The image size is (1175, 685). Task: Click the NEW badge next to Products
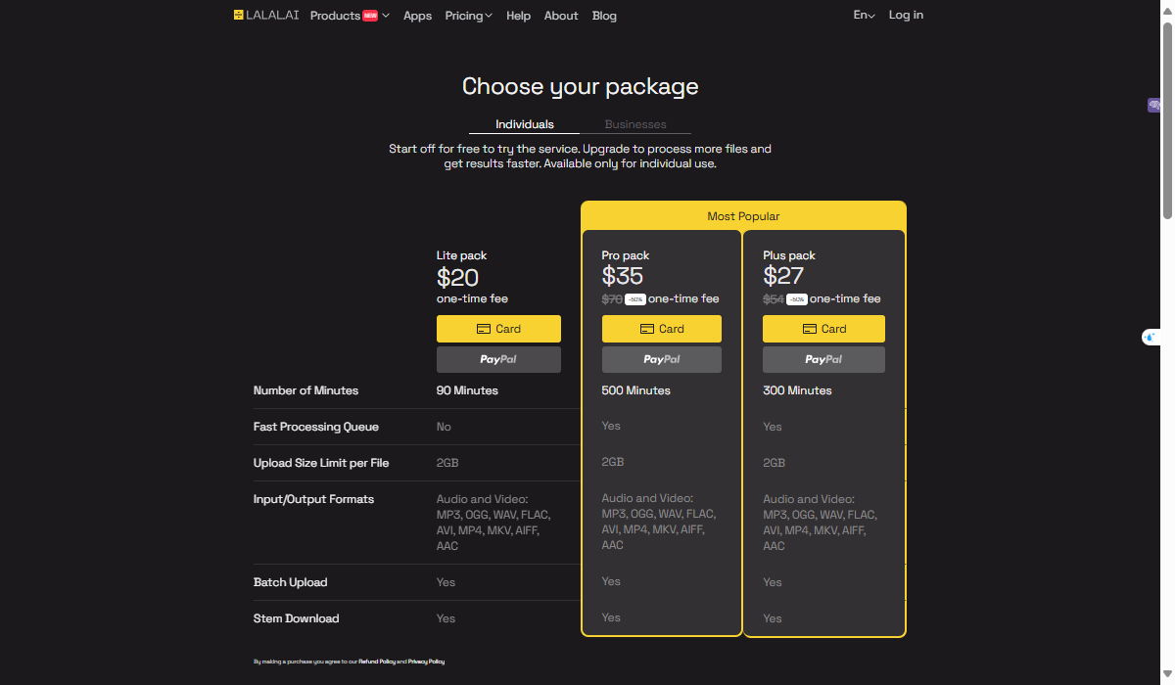[x=370, y=16]
